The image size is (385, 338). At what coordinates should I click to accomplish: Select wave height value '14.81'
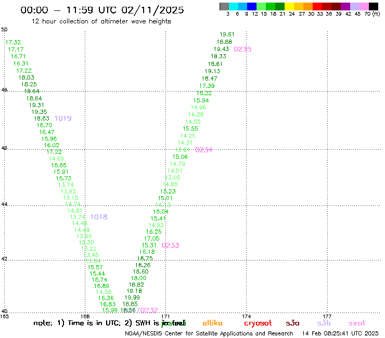click(x=75, y=211)
